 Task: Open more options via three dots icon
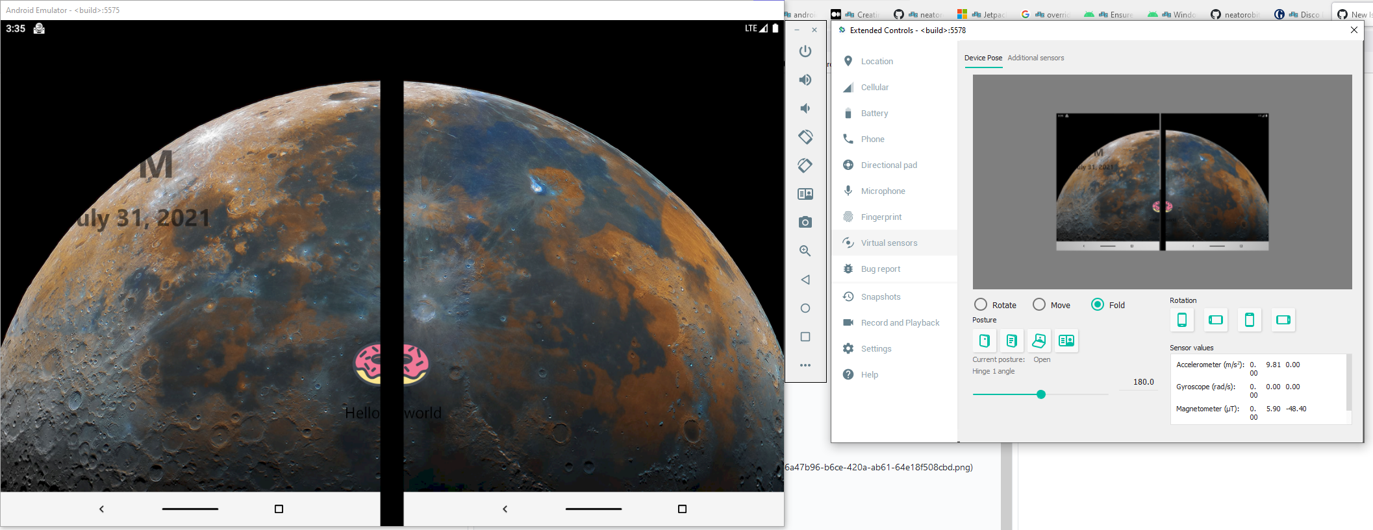[x=805, y=365]
